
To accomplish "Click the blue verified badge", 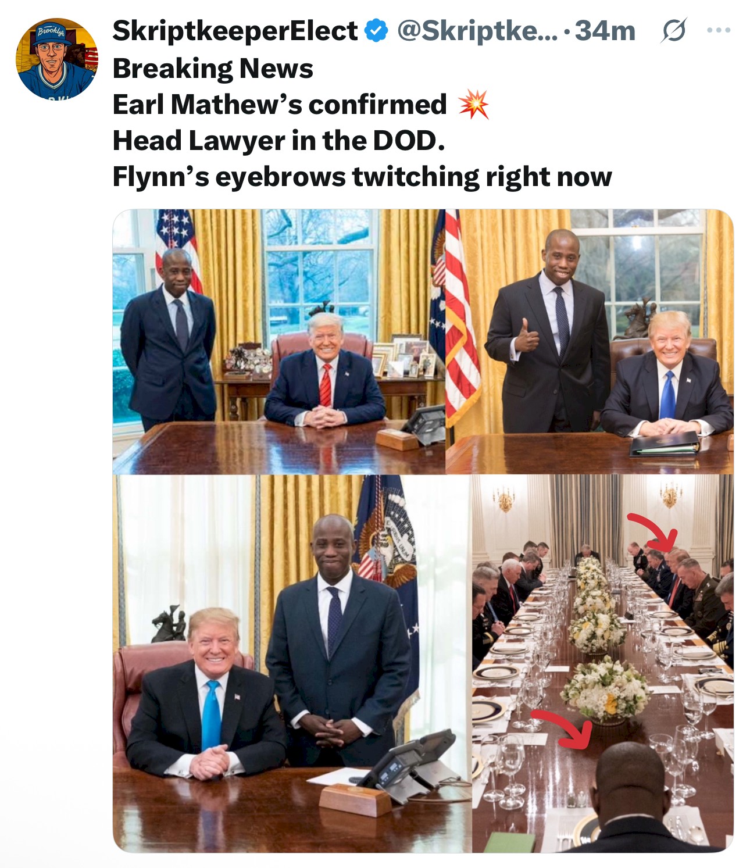I will coord(376,31).
